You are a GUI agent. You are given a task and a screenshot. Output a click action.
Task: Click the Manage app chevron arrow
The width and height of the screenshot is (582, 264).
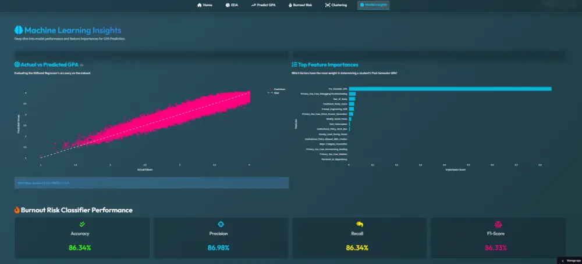tap(562, 261)
